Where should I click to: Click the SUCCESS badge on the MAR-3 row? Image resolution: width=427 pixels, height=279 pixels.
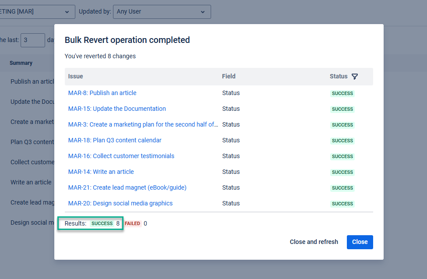342,124
